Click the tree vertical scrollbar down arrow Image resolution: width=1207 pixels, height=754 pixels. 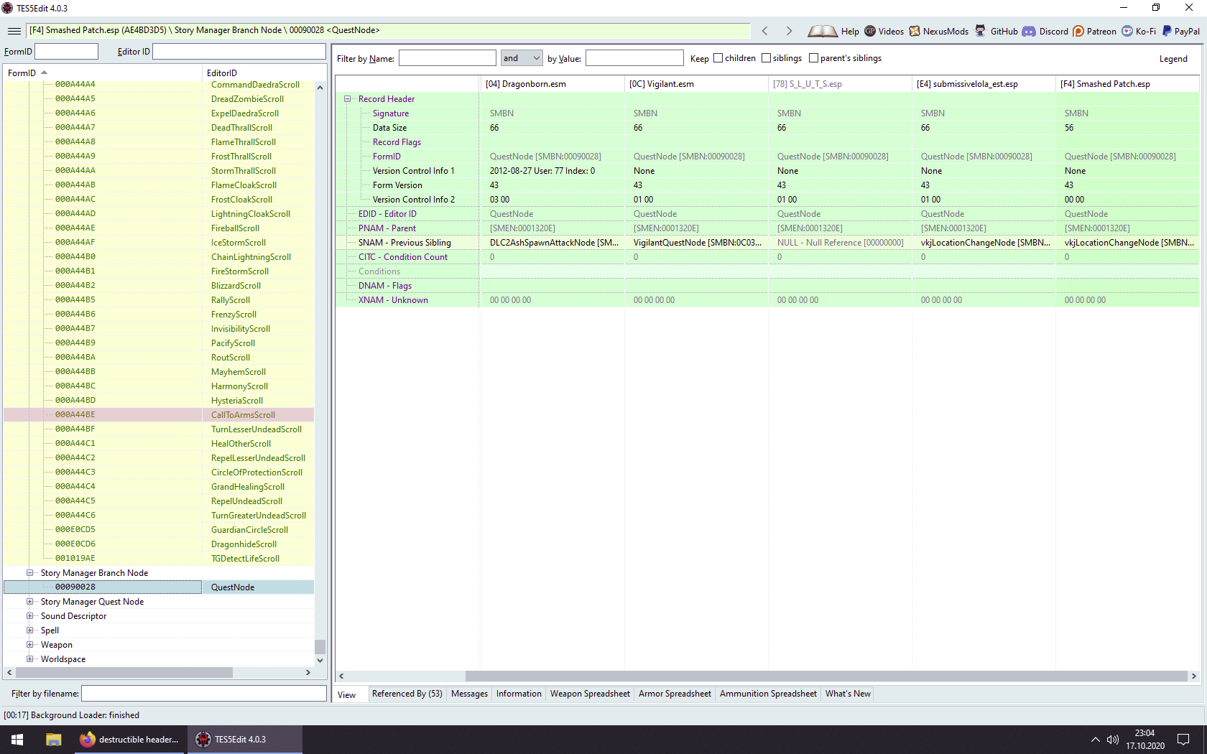click(320, 660)
